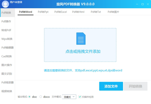This screenshot has height=104, width=151.
Task: Click 点击或拖拽文件添加 text in drop zone
Action: (x=83, y=52)
